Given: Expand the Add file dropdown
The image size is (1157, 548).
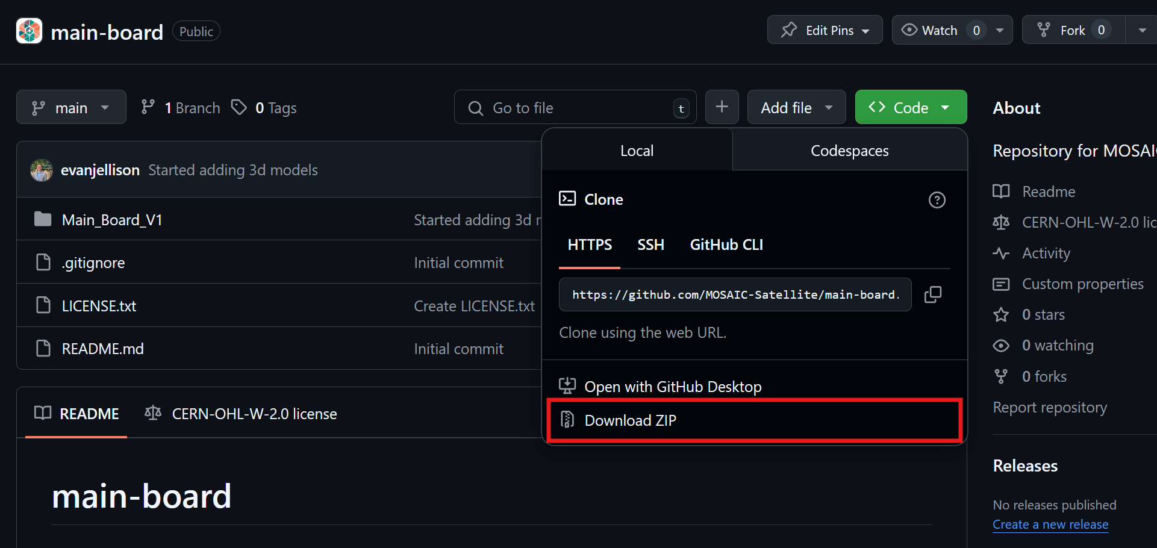Looking at the screenshot, I should click(x=796, y=107).
